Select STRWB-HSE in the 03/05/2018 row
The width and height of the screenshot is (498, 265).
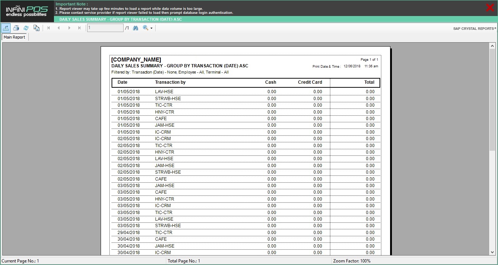click(x=168, y=226)
